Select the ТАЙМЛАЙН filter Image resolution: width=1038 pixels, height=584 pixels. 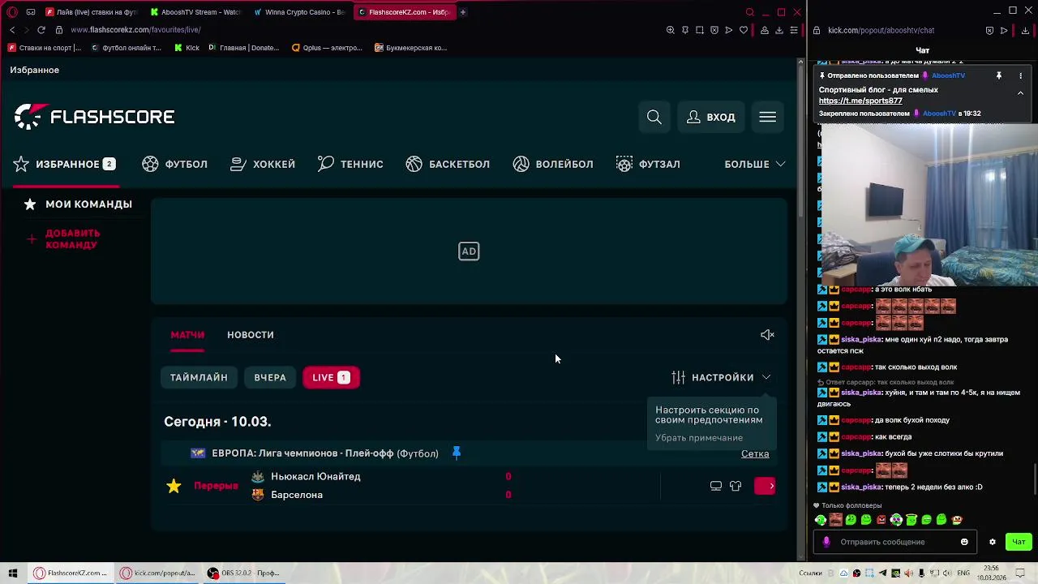pyautogui.click(x=199, y=377)
